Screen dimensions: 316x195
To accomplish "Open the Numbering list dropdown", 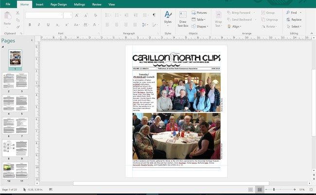I will pyautogui.click(x=117, y=15).
